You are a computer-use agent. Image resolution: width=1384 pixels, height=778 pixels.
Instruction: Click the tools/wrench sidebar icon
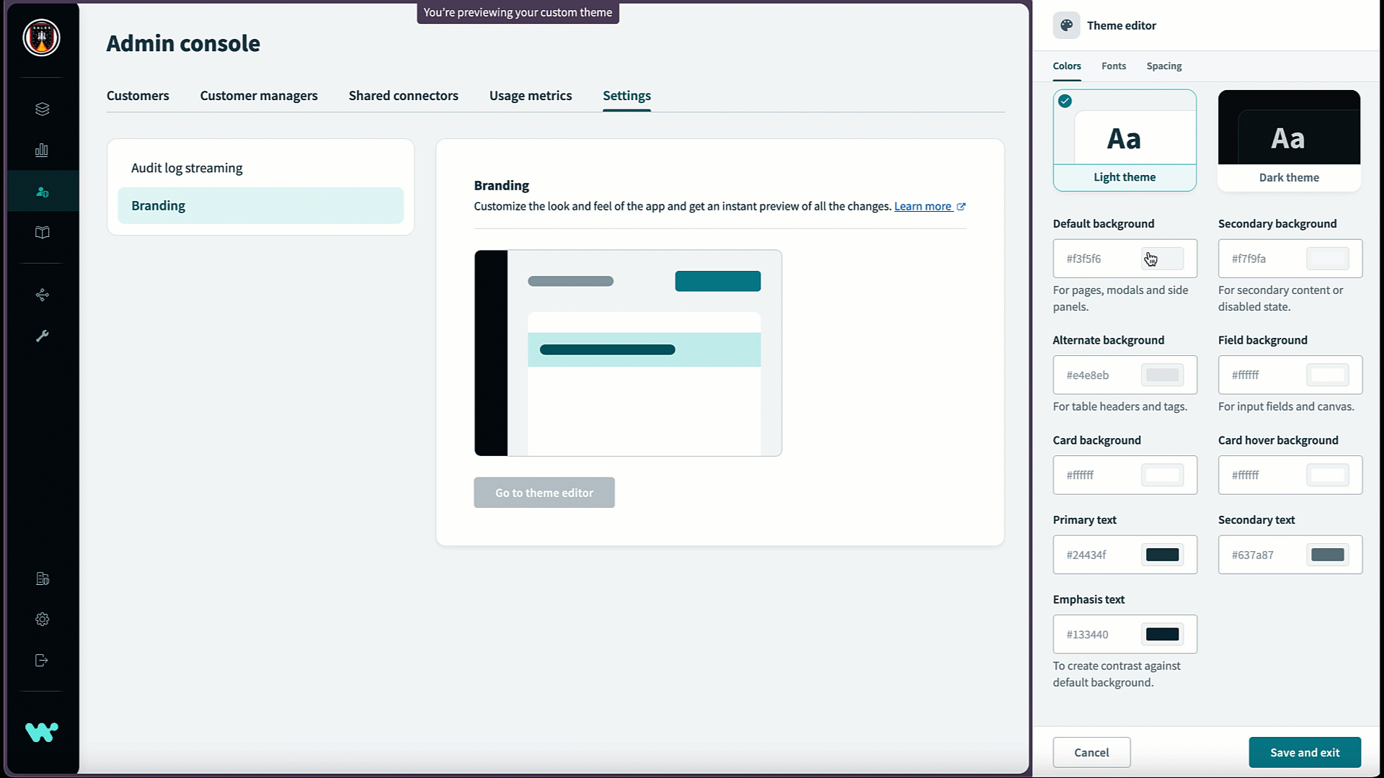click(42, 335)
